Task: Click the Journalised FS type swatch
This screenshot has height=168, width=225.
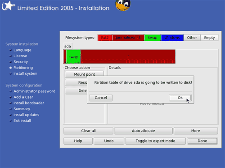Action: coord(128,38)
